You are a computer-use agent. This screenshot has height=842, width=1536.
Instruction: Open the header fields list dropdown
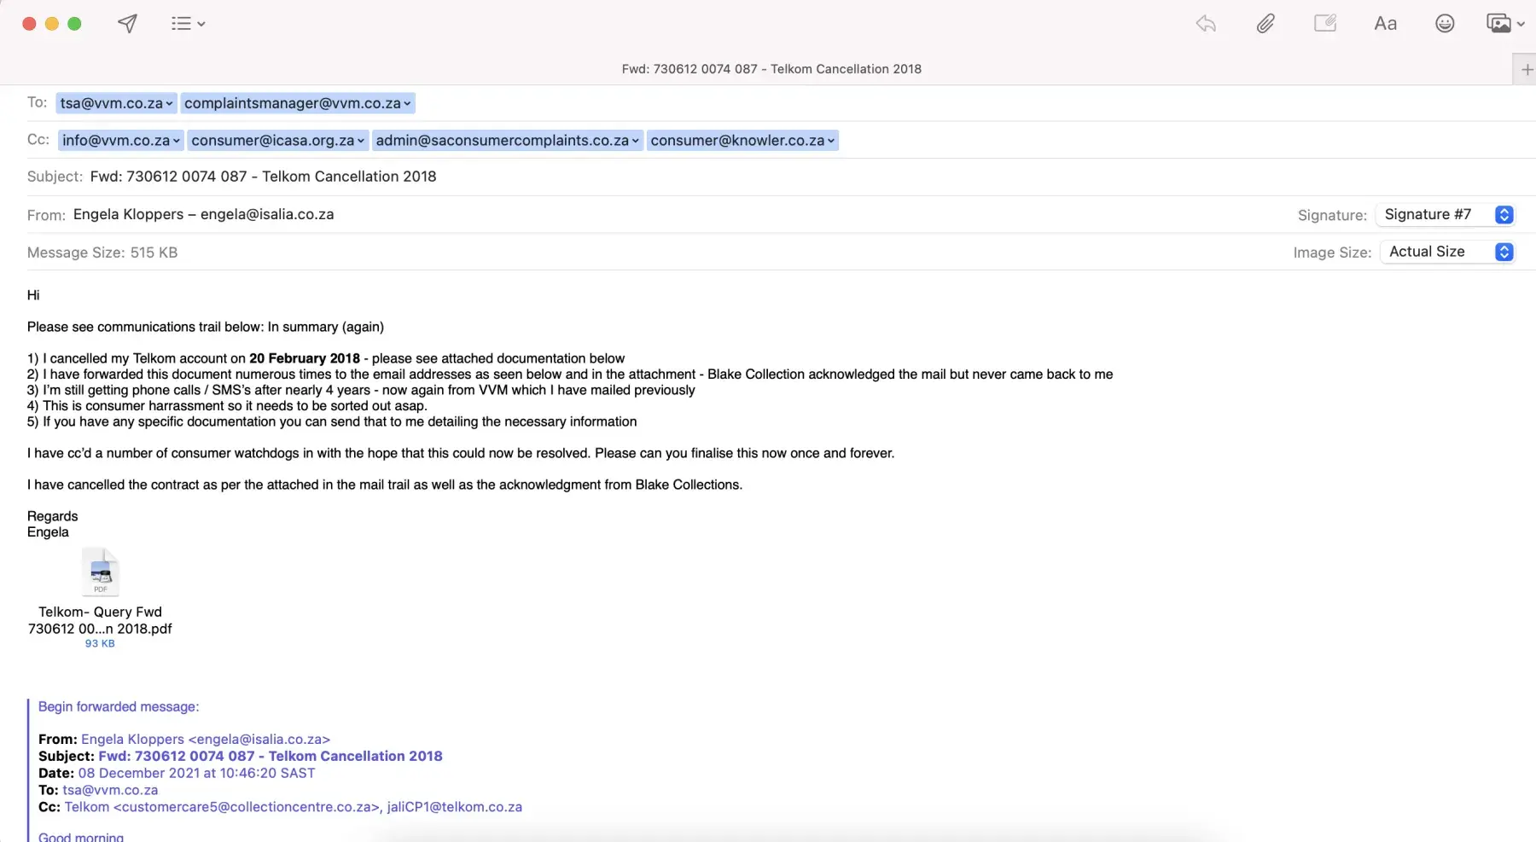tap(188, 24)
